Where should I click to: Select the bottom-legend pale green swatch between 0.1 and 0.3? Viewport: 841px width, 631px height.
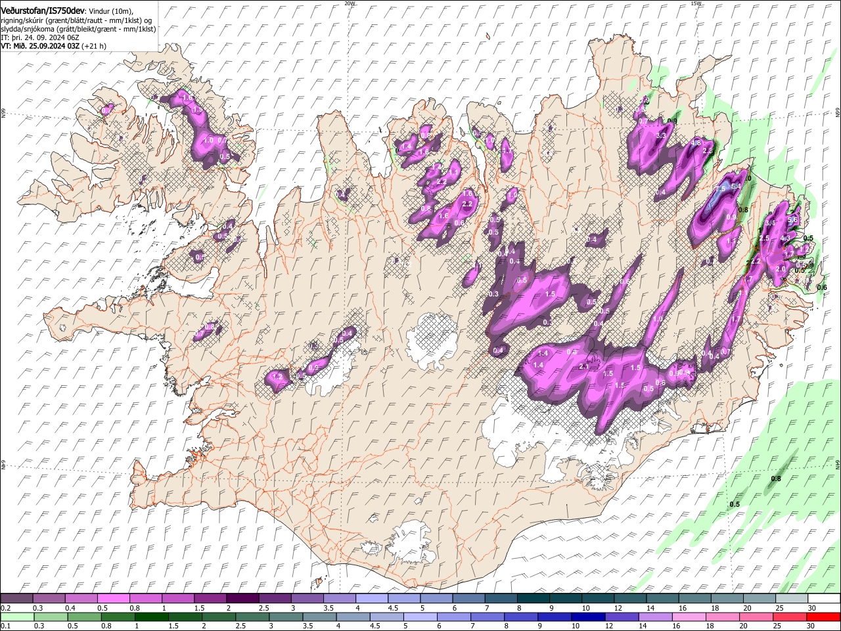point(16,617)
